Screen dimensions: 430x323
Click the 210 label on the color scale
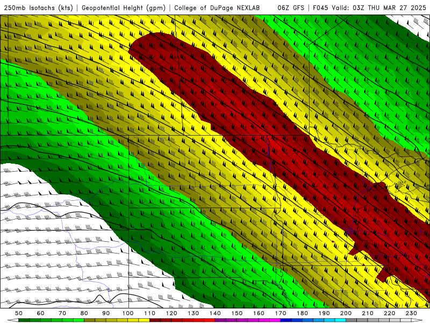coord(368,313)
